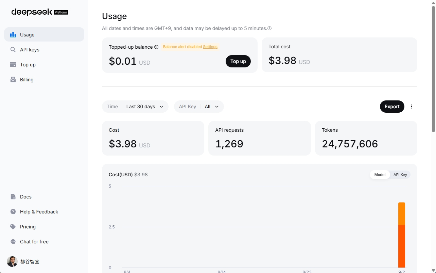Open the Usage bar-chart icon in sidebar
The image size is (436, 273).
pyautogui.click(x=13, y=34)
